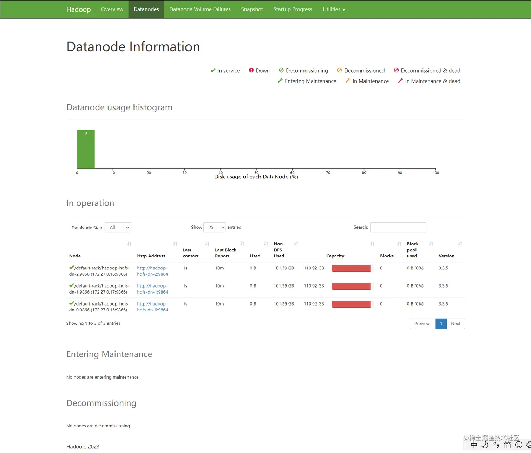Click in-service checkmark for hadoop-hdfs-dn-0
This screenshot has width=531, height=453.
point(72,303)
